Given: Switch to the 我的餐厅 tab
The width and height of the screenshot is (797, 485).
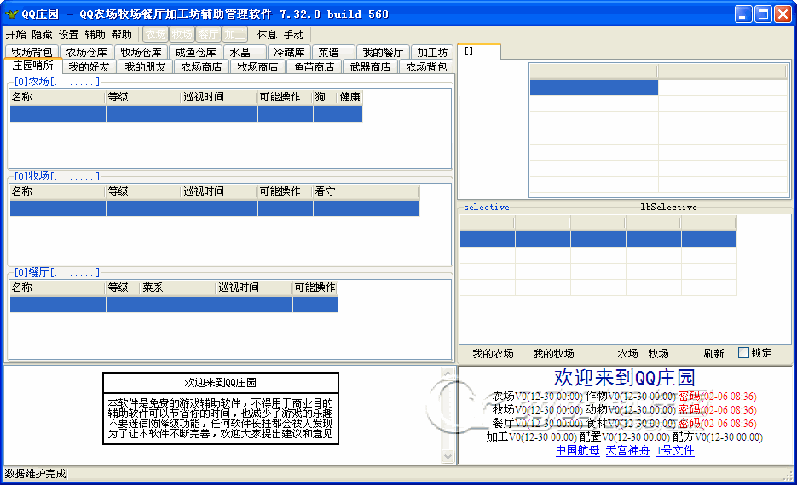Looking at the screenshot, I should [383, 52].
